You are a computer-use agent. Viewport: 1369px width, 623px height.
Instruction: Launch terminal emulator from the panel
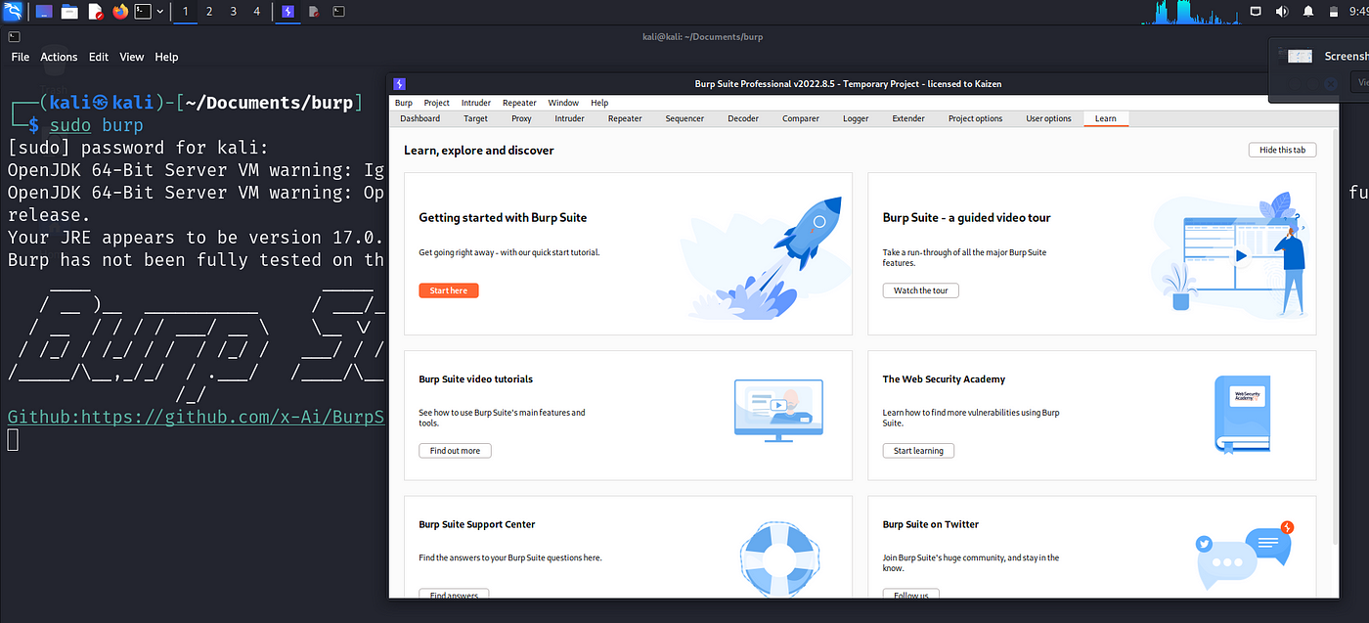click(143, 12)
